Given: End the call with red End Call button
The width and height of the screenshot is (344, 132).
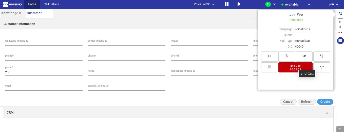Looking at the screenshot, I should click(295, 67).
